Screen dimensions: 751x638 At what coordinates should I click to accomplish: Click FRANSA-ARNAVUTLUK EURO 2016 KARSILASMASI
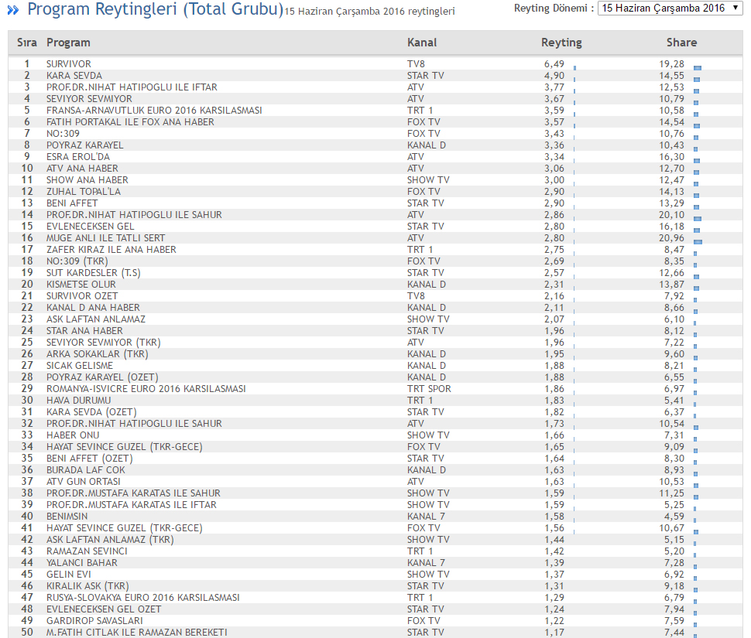coord(154,111)
